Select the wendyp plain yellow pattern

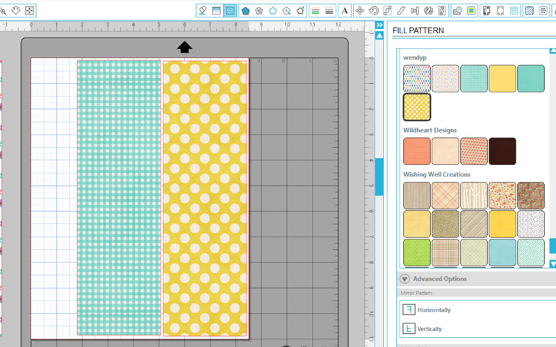click(502, 78)
